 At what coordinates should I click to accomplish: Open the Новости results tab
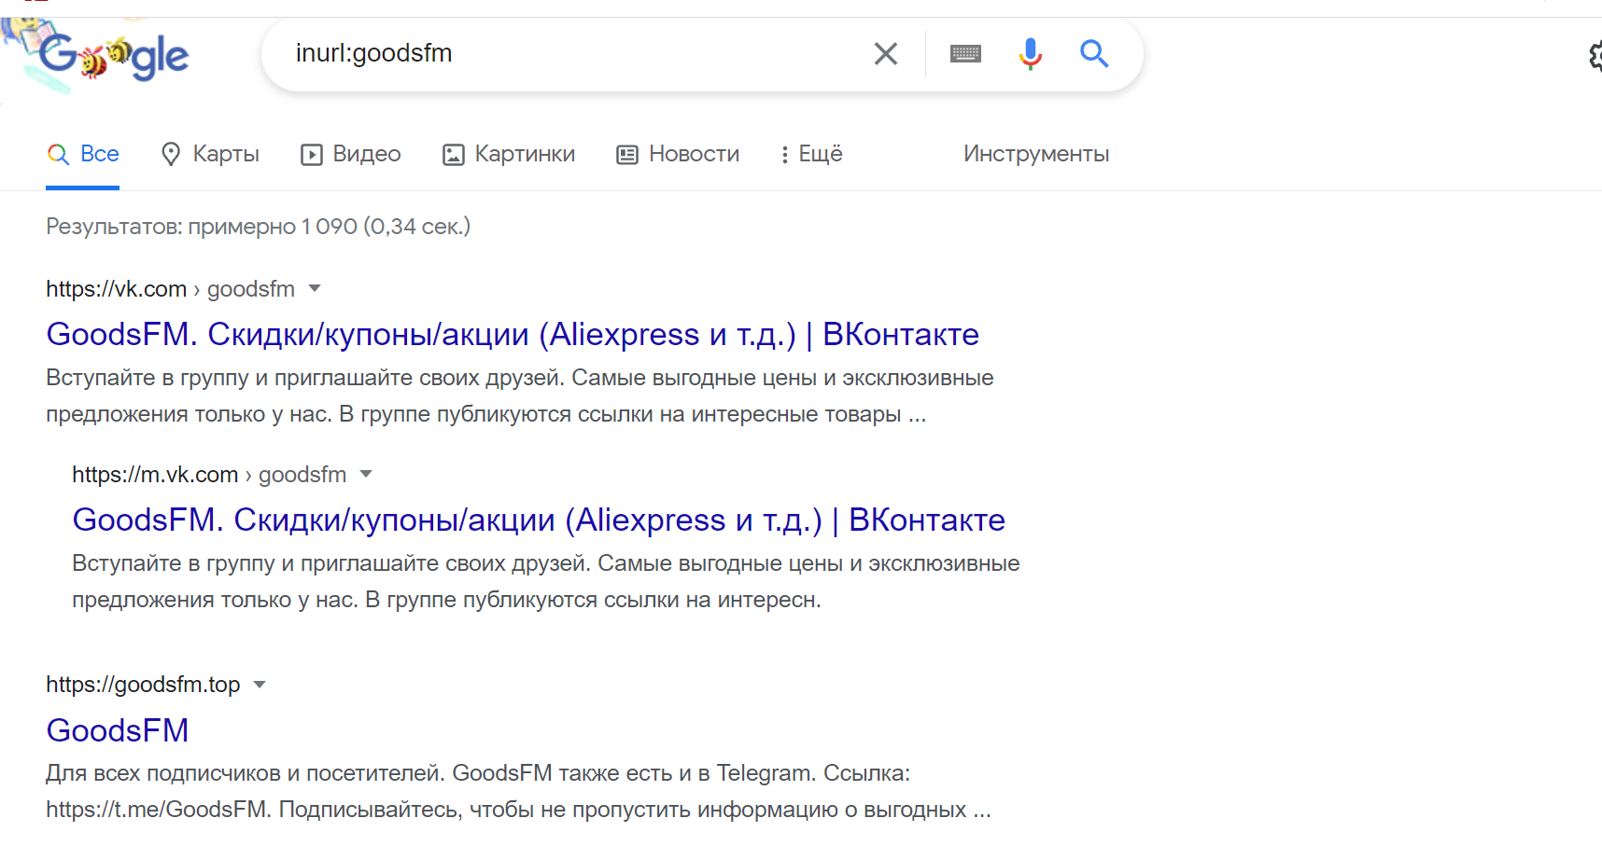(678, 154)
